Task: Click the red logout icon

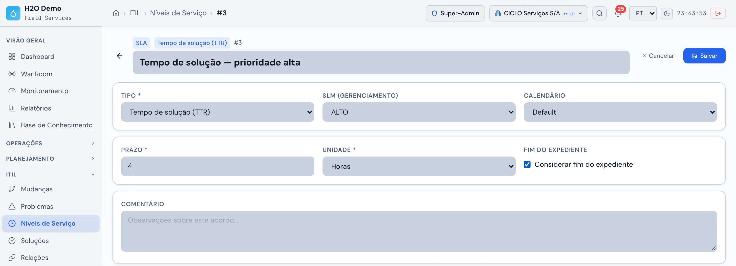Action: point(718,13)
